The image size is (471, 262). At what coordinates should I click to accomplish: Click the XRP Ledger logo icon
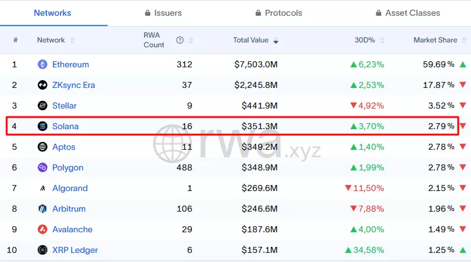pos(43,250)
